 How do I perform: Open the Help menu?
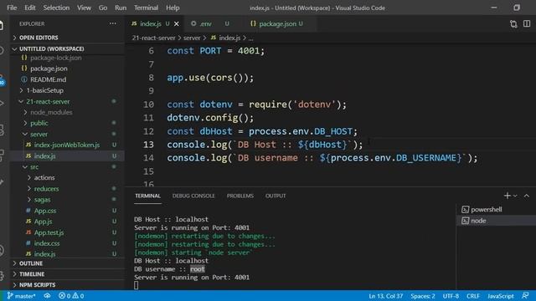pyautogui.click(x=173, y=8)
